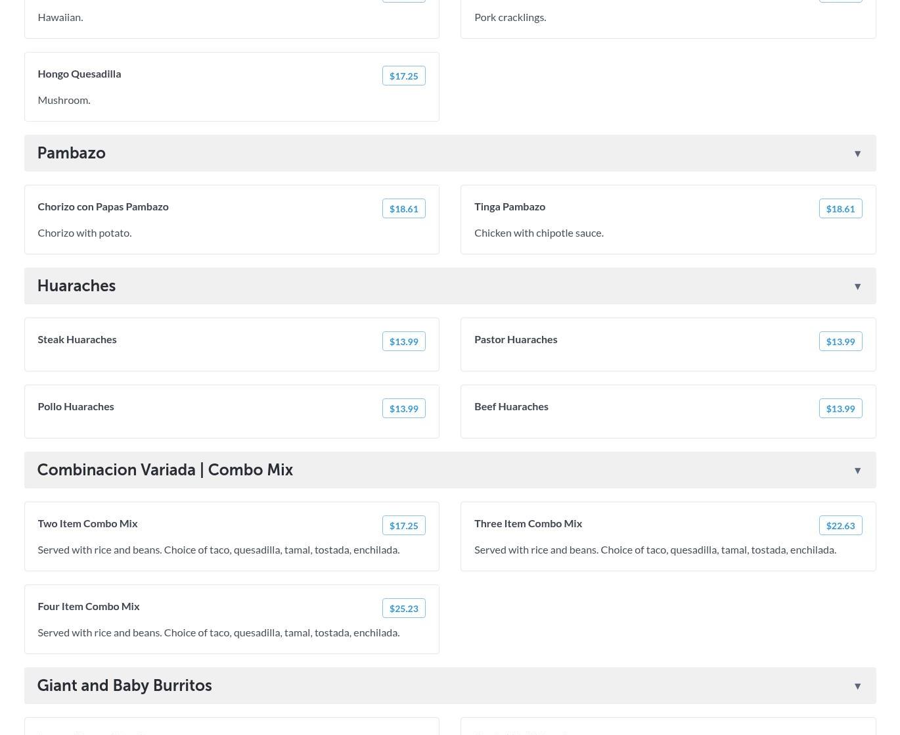Select Beef Huaraches price button
This screenshot has width=900, height=735.
[840, 408]
